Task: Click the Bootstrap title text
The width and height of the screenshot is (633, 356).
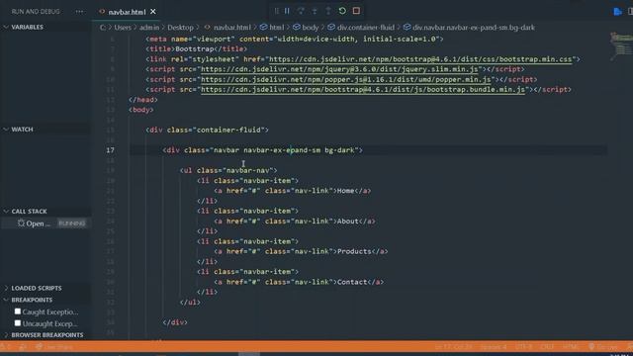Action: (x=194, y=48)
